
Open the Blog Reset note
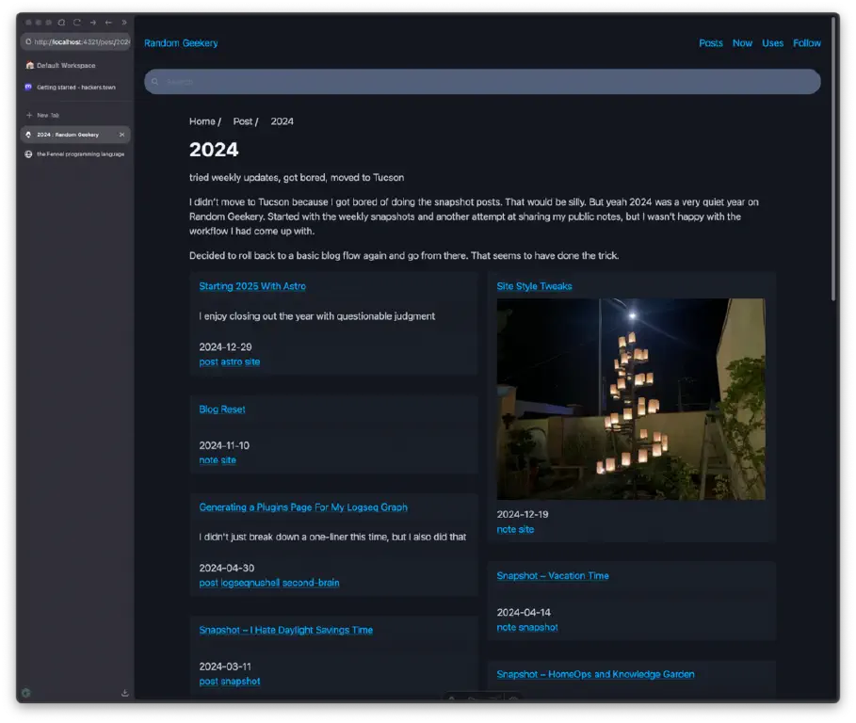(221, 410)
